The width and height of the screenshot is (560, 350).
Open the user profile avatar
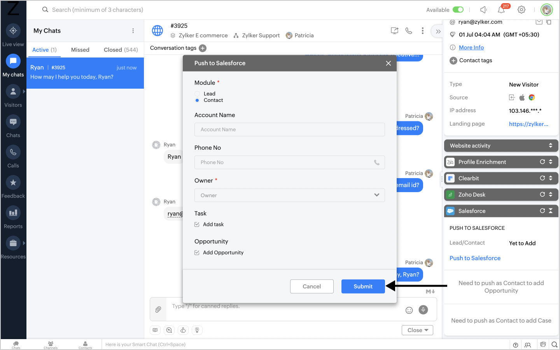click(x=547, y=9)
